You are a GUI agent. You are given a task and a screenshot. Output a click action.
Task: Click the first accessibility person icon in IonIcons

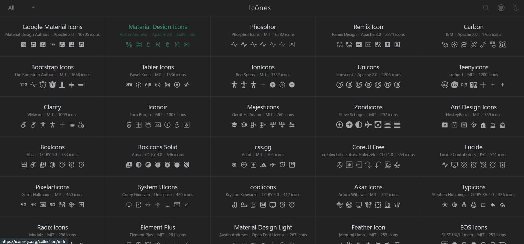[x=234, y=85]
